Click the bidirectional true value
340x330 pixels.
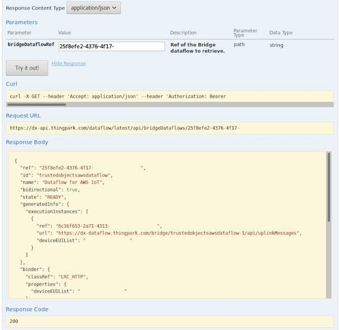(72, 190)
